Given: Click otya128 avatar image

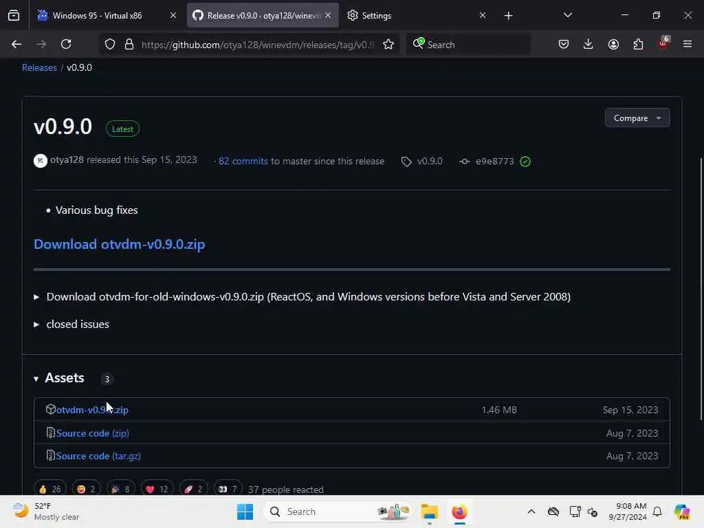Looking at the screenshot, I should [x=41, y=161].
